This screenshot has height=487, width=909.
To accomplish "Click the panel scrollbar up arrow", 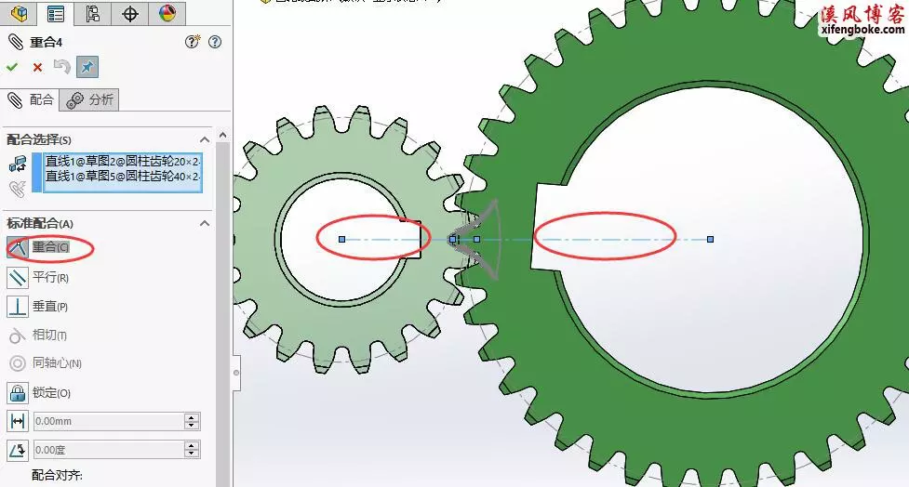I will (223, 135).
